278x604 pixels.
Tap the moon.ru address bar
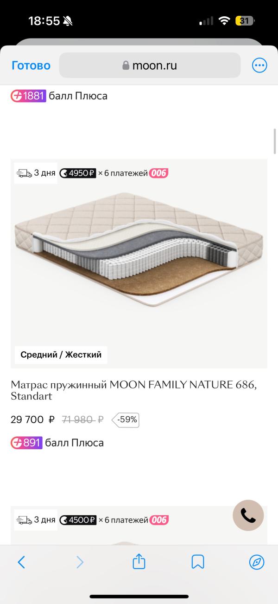pyautogui.click(x=150, y=66)
